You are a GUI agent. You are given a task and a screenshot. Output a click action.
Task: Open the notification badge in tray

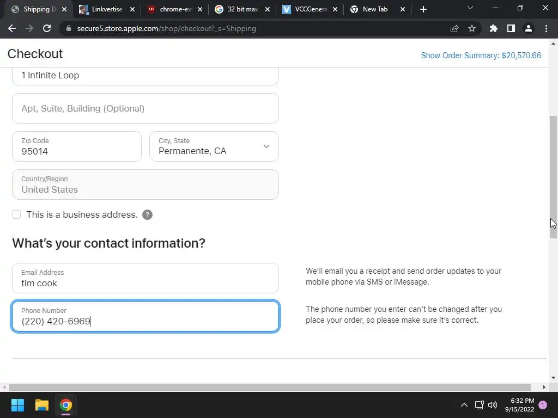(x=543, y=405)
